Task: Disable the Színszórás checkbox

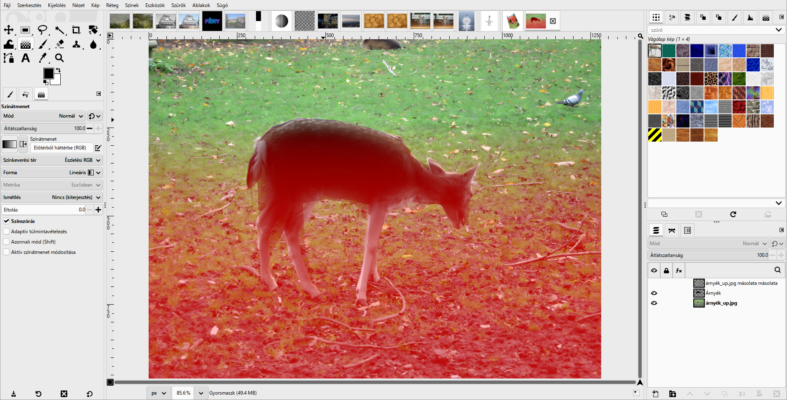Action: coord(7,221)
